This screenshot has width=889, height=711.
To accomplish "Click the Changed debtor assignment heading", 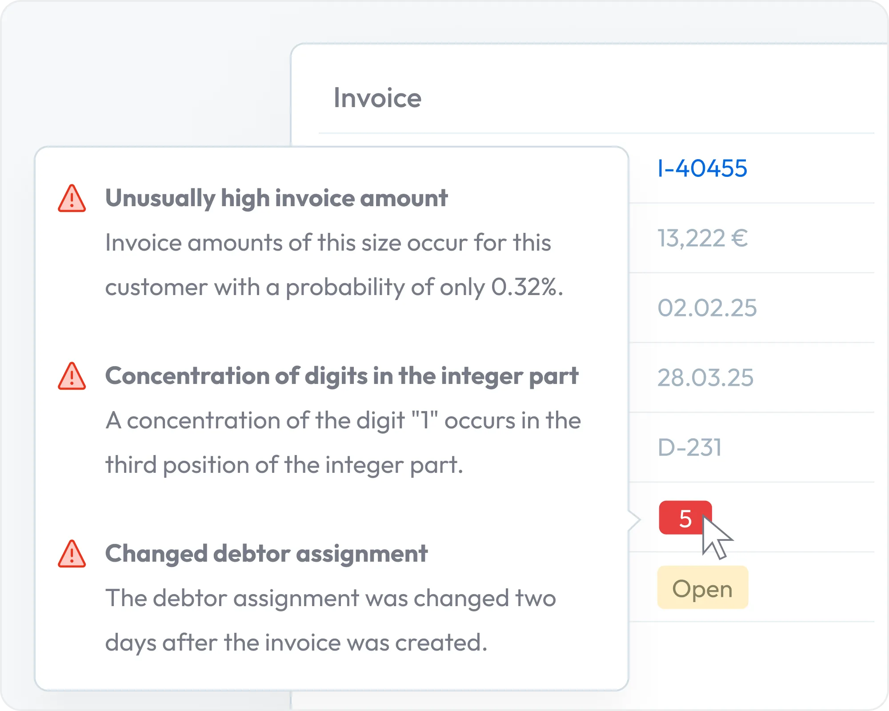I will coord(266,554).
